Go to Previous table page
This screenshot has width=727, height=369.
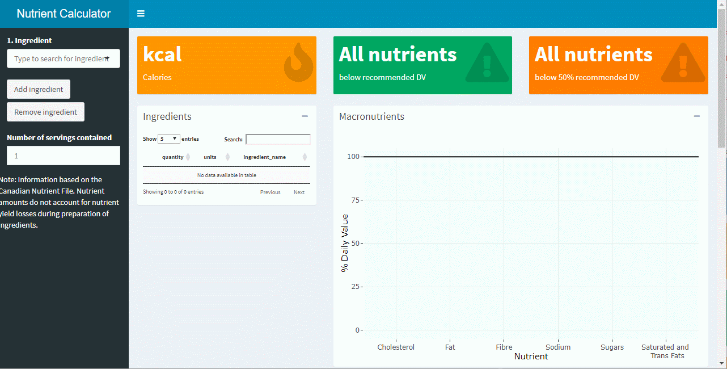tap(270, 192)
